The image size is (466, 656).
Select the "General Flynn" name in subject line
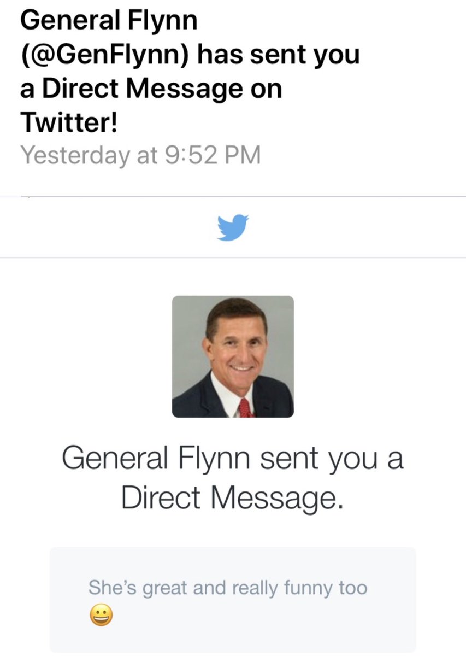pyautogui.click(x=108, y=21)
